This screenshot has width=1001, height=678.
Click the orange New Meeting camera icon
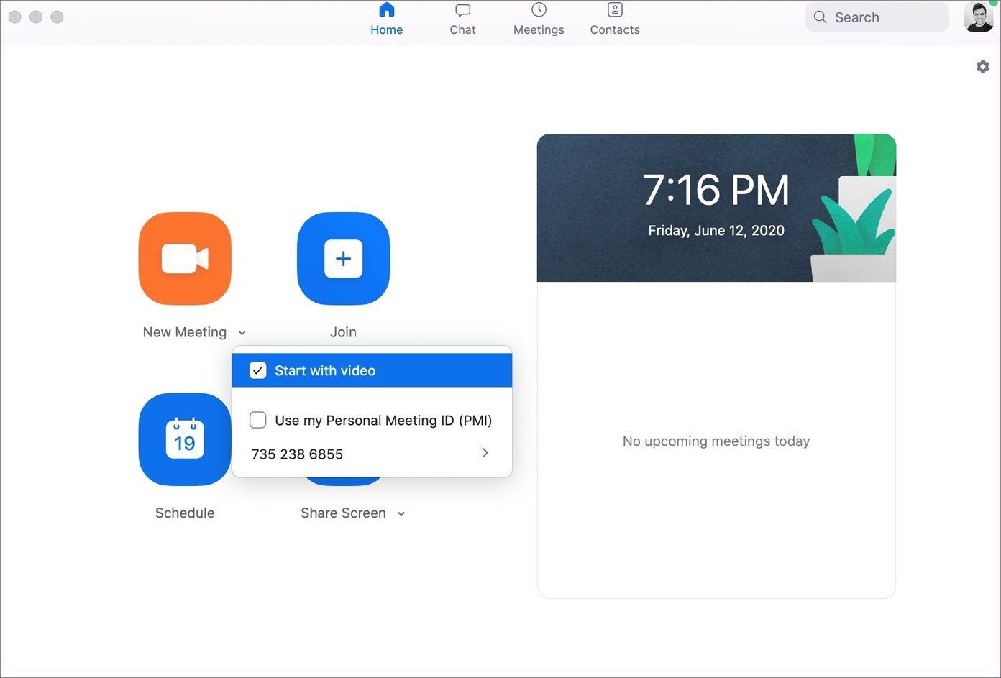coord(185,259)
